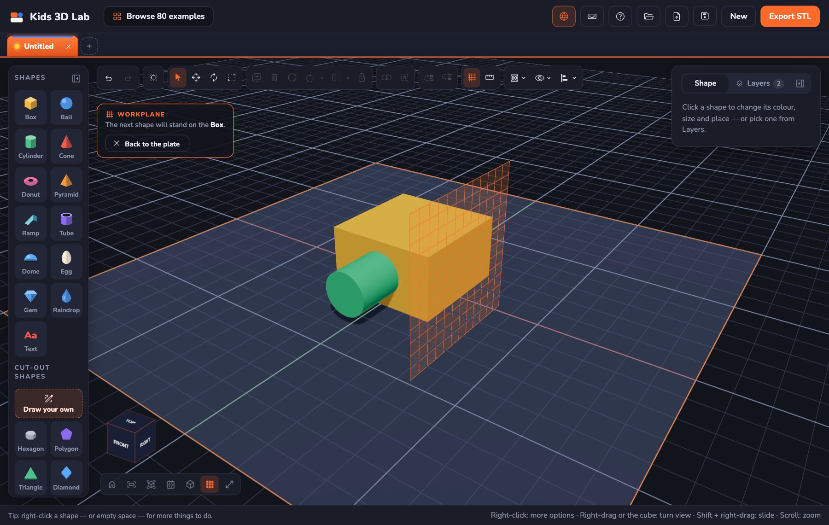Open the eye visibility dropdown
Image resolution: width=829 pixels, height=525 pixels.
(543, 78)
